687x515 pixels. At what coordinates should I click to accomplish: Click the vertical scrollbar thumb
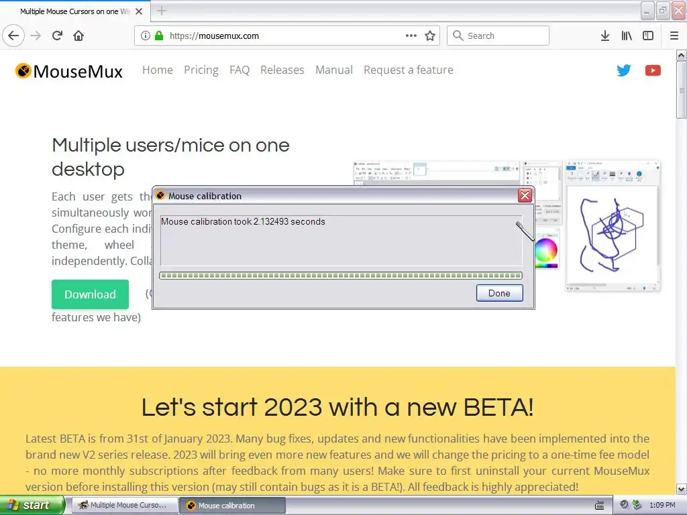click(681, 90)
